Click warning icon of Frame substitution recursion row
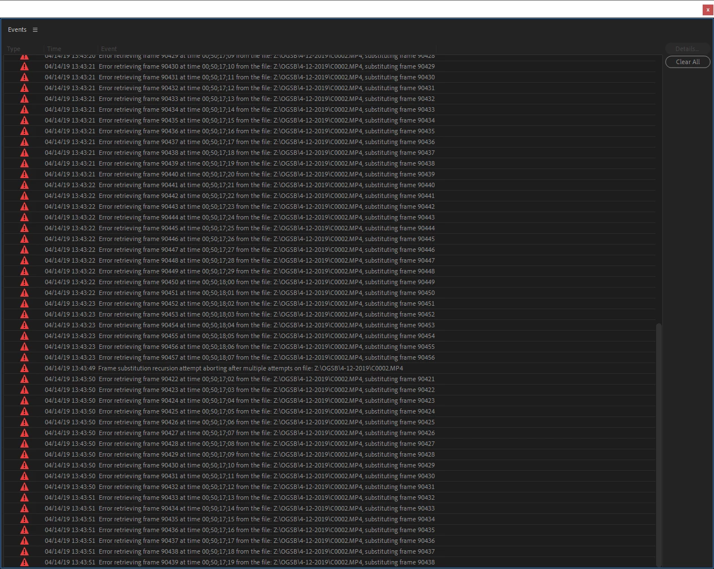Viewport: 714px width, 569px height. pos(24,368)
